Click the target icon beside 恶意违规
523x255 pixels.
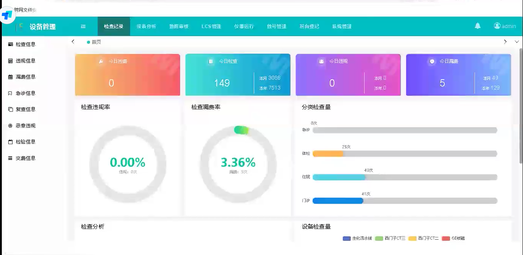(10, 126)
